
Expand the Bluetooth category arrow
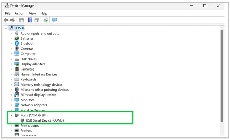[11, 43]
